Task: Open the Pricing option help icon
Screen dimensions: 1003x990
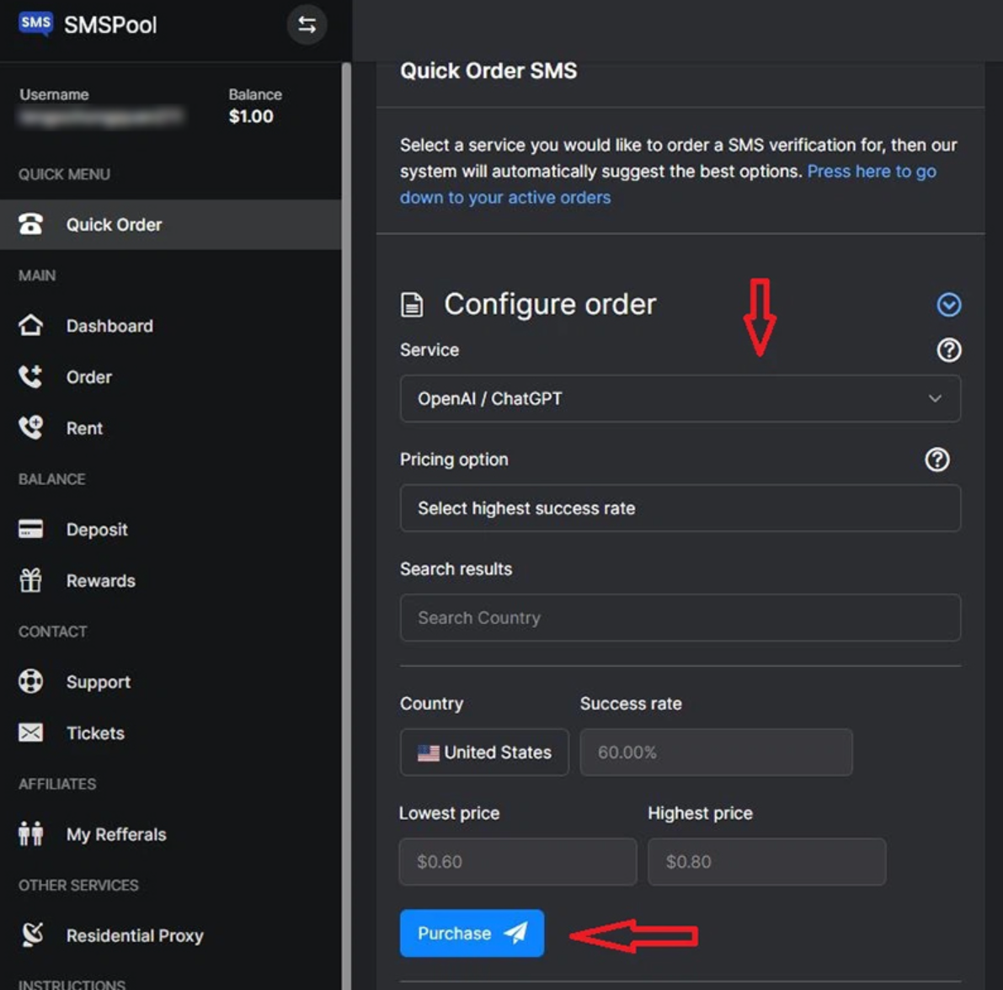Action: pos(937,459)
